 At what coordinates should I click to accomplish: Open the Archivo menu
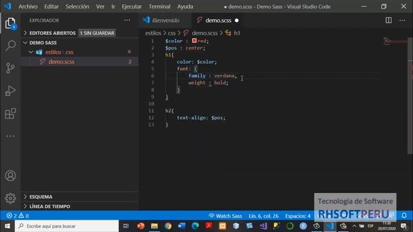[28, 6]
